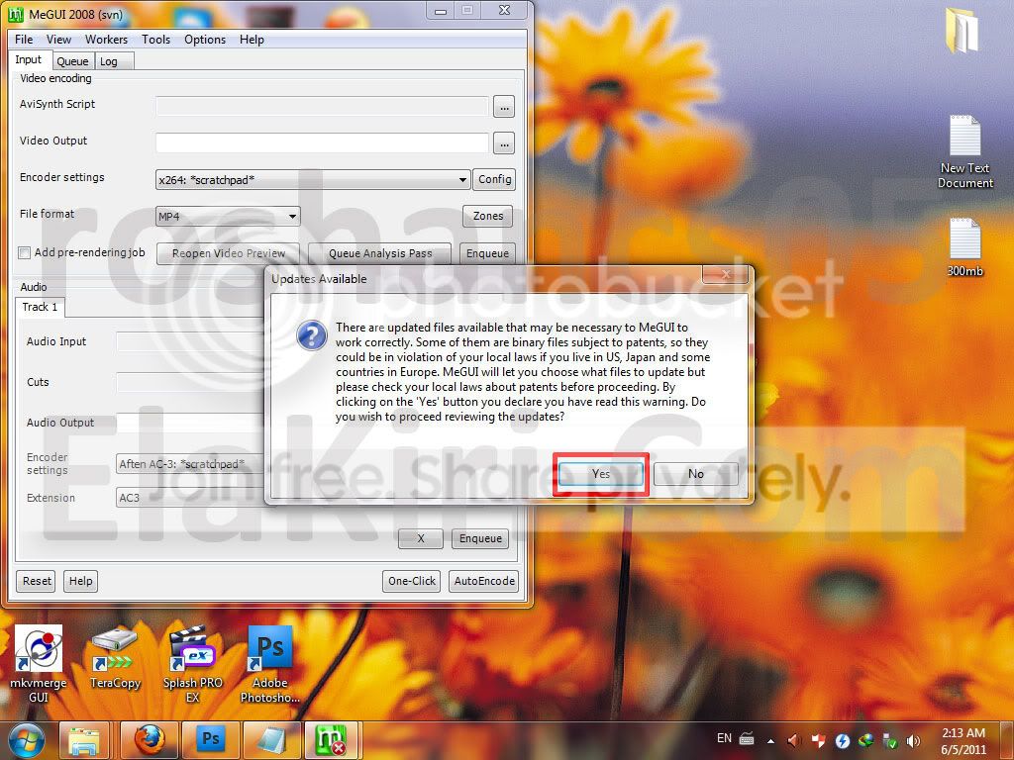The height and width of the screenshot is (760, 1014).
Task: Select the Input tab
Action: [29, 59]
